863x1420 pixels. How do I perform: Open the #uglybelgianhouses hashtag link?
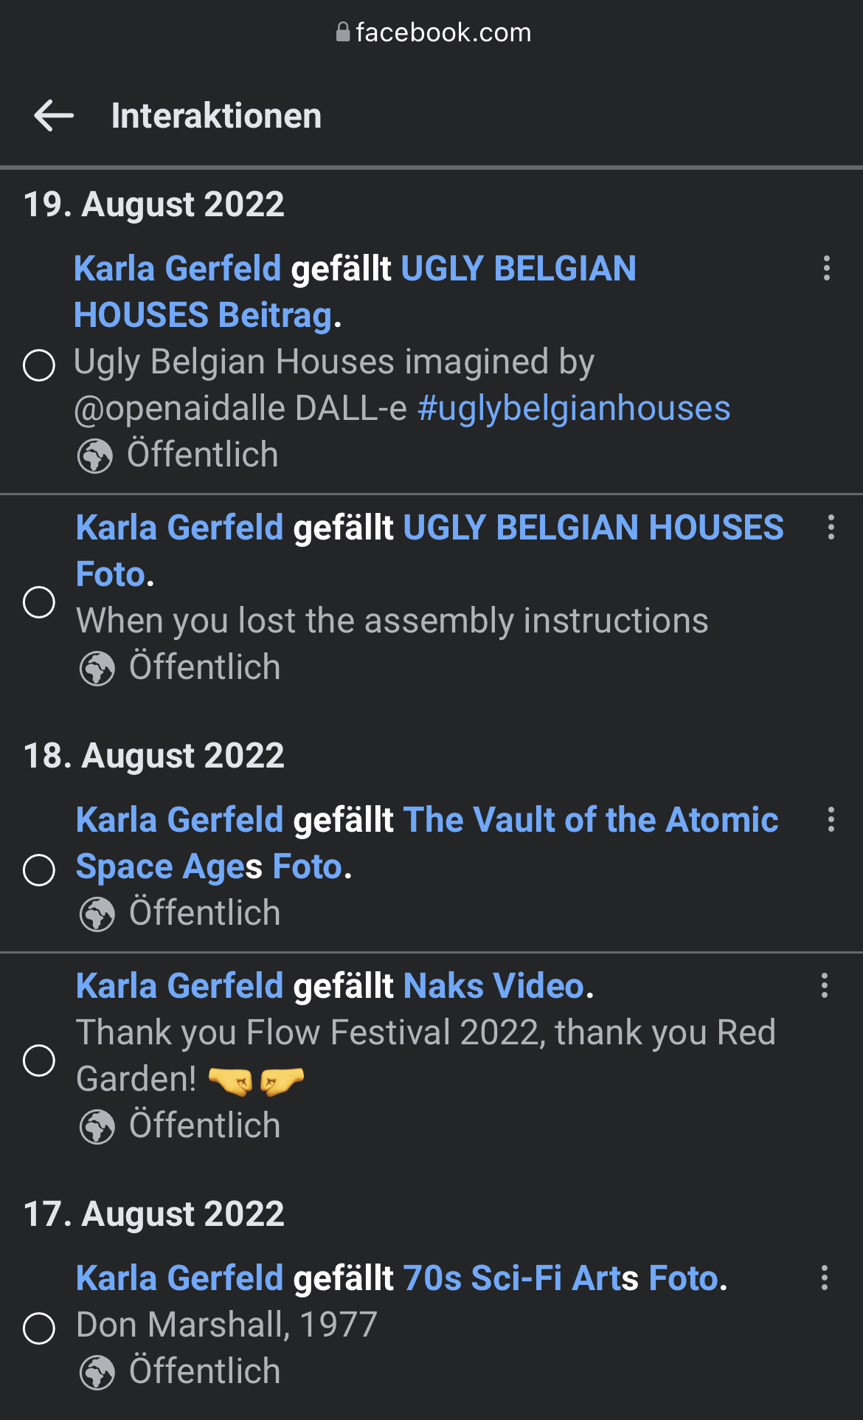pyautogui.click(x=574, y=408)
